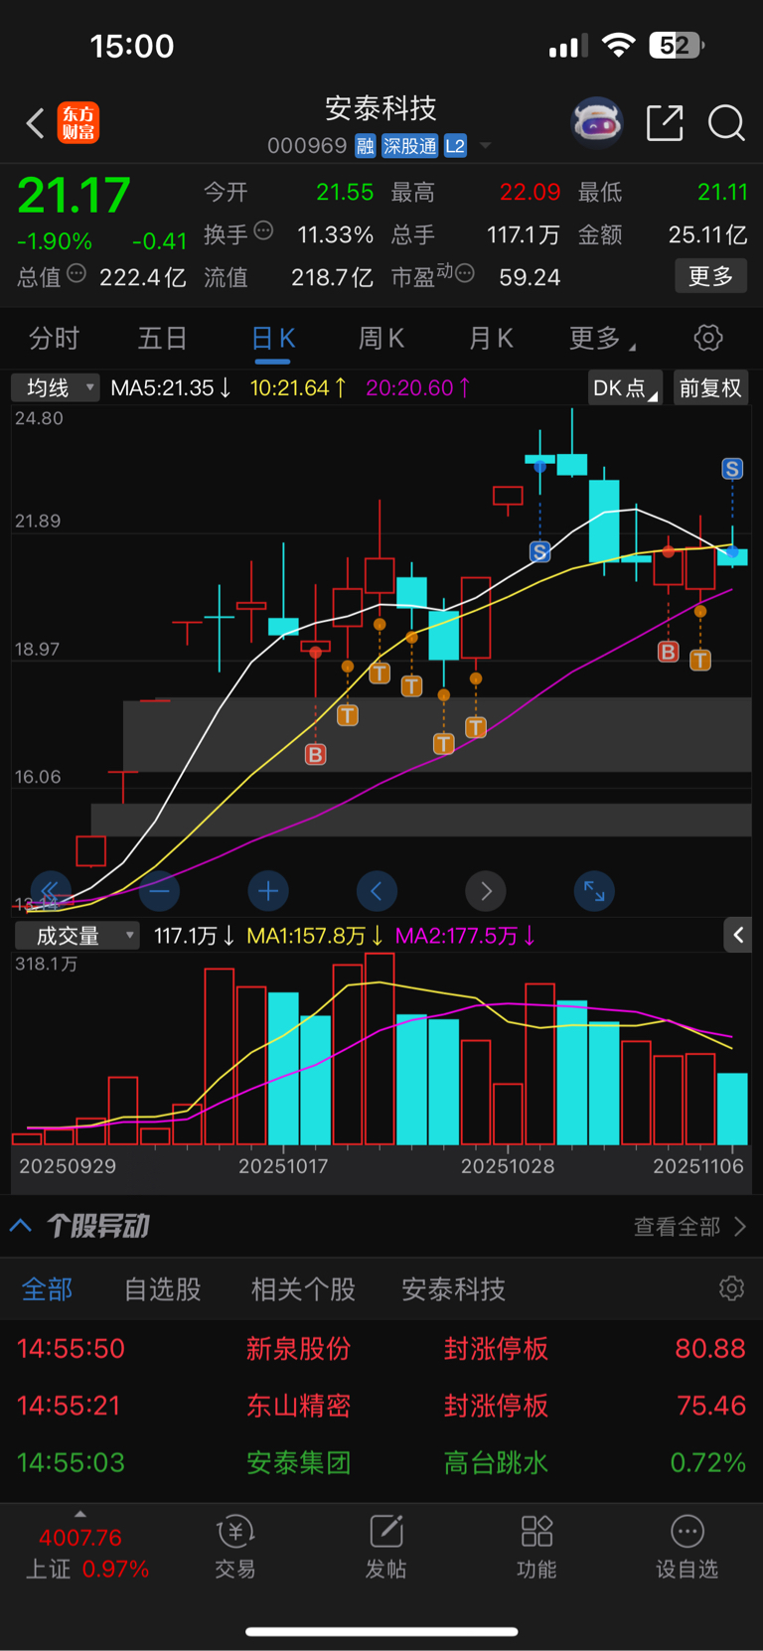Tap the 深股通 badge
The height and width of the screenshot is (1651, 763).
click(x=409, y=146)
